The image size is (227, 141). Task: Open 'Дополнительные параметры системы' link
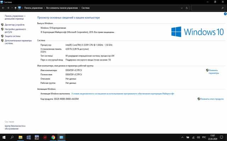pyautogui.click(x=18, y=42)
